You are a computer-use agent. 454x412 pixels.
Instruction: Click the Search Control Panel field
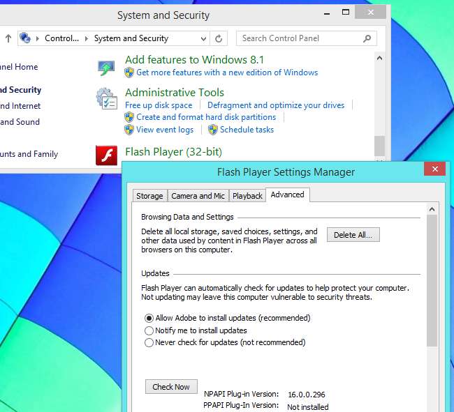click(300, 39)
